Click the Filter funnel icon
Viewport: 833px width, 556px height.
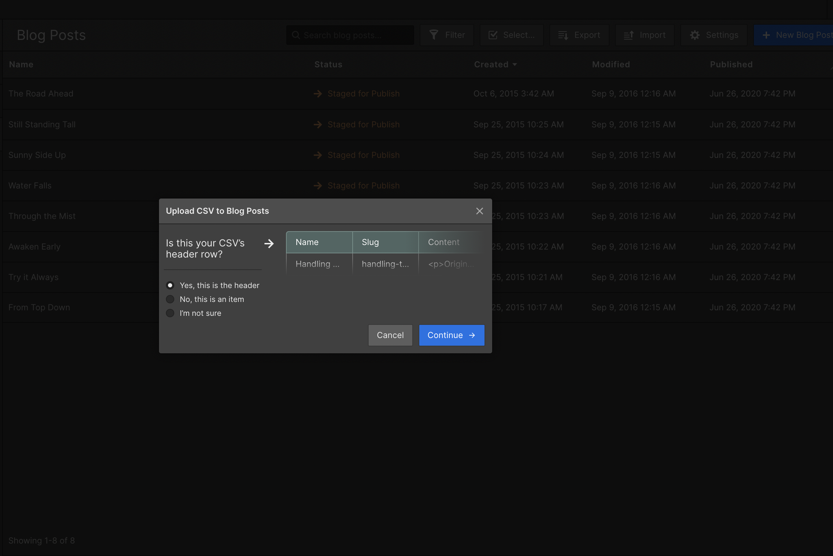tap(434, 35)
